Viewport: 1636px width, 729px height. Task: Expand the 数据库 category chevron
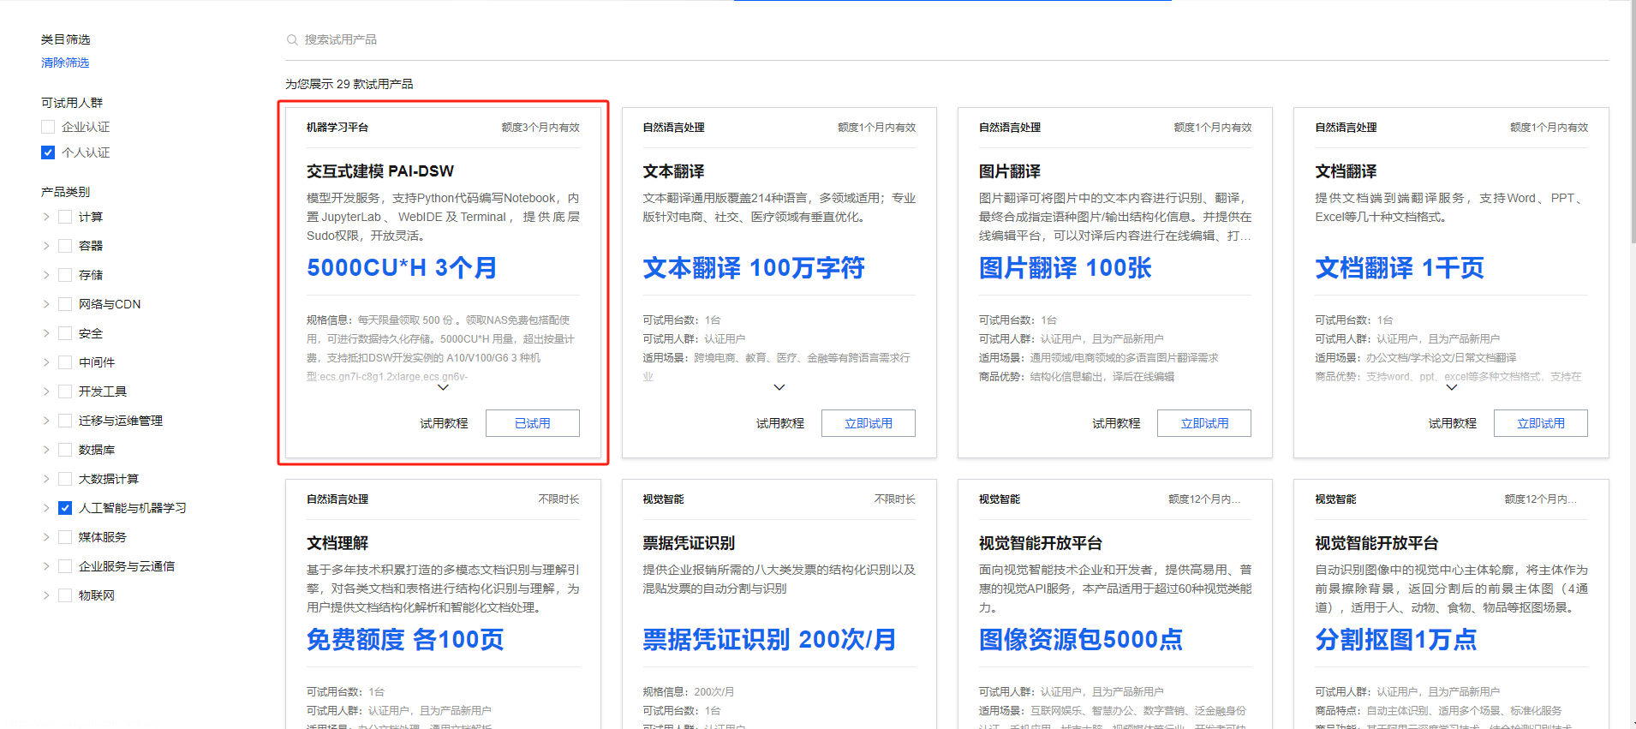[46, 450]
